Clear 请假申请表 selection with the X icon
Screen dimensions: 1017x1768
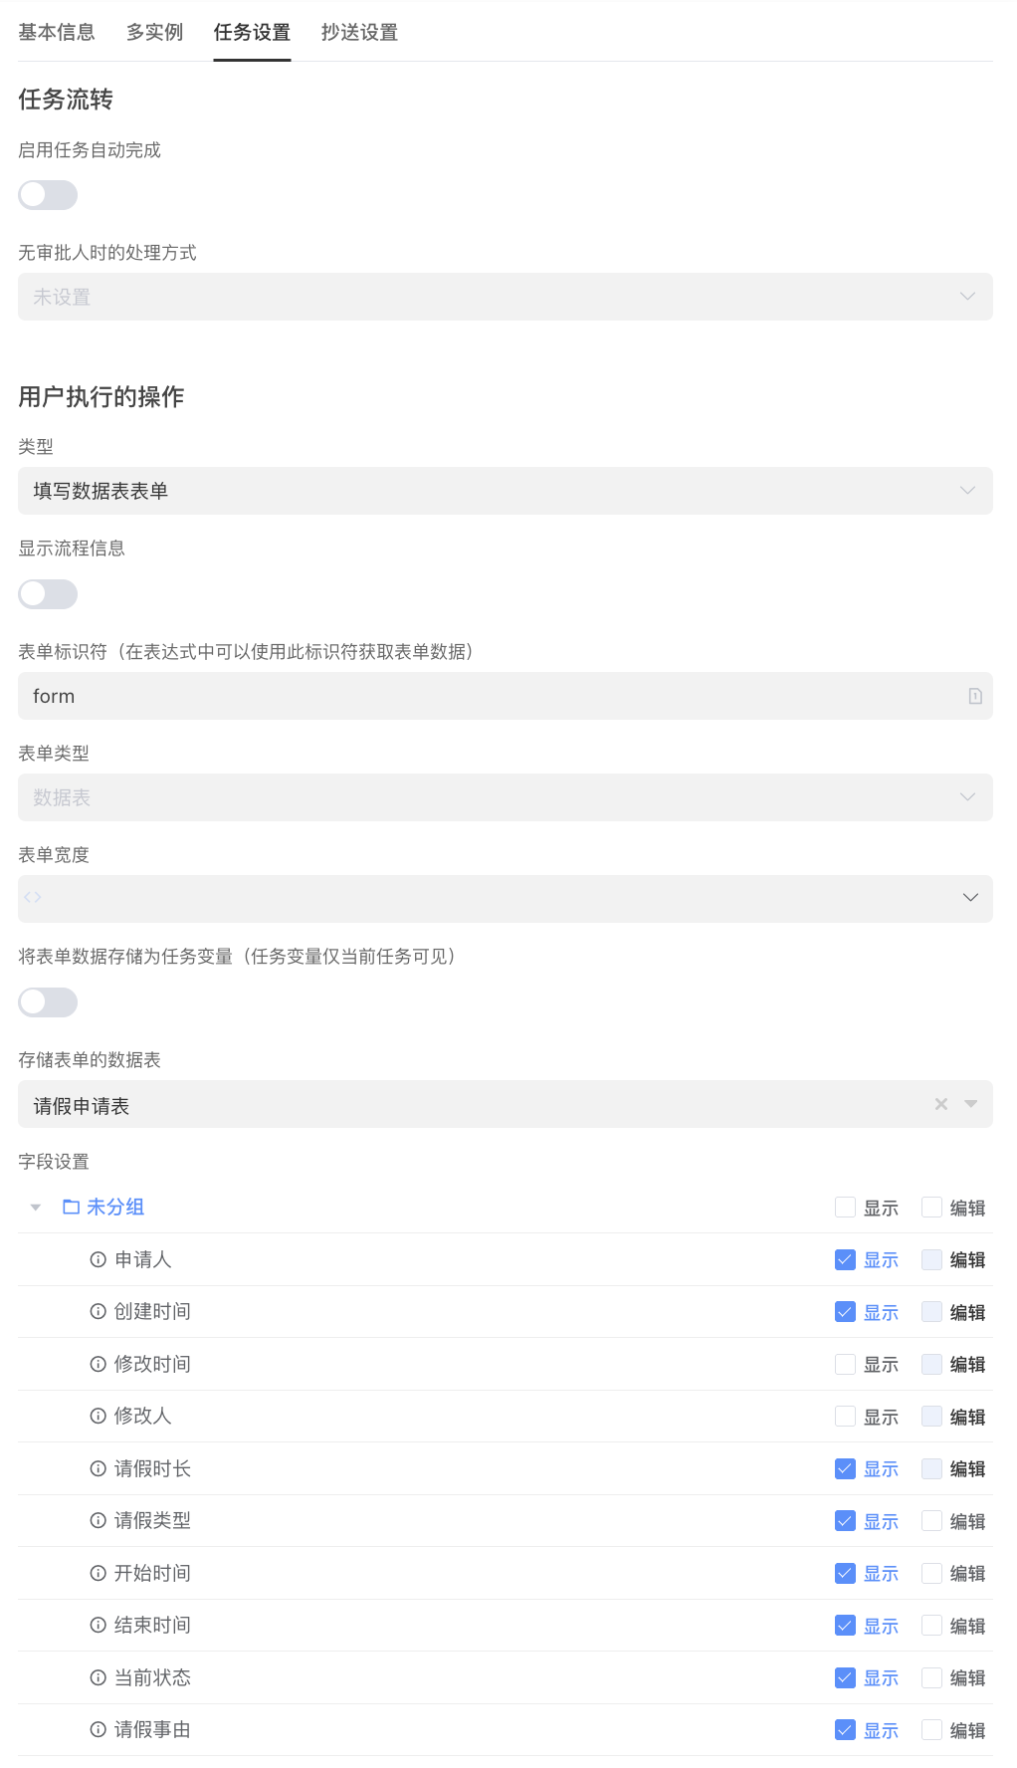pyautogui.click(x=940, y=1104)
